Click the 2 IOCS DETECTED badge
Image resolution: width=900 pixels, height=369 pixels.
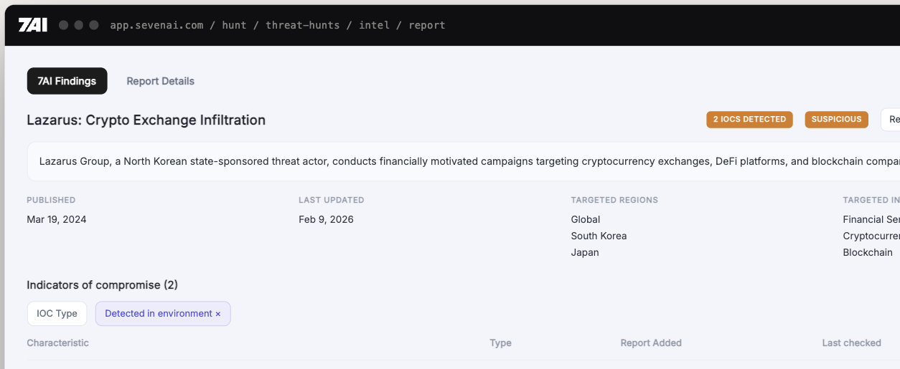749,120
